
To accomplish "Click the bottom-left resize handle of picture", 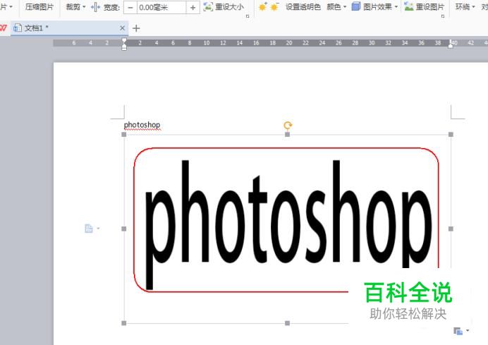I will pyautogui.click(x=124, y=323).
